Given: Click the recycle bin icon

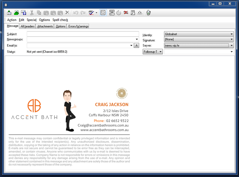Looking at the screenshot, I should click(x=148, y=13).
